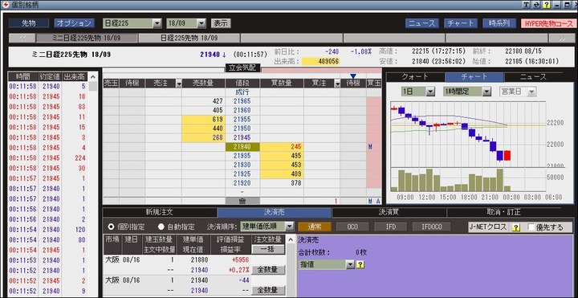The image size is (578, 298).
Task: Click the highlighted 21940 price cell in ladder
Action: [242, 147]
